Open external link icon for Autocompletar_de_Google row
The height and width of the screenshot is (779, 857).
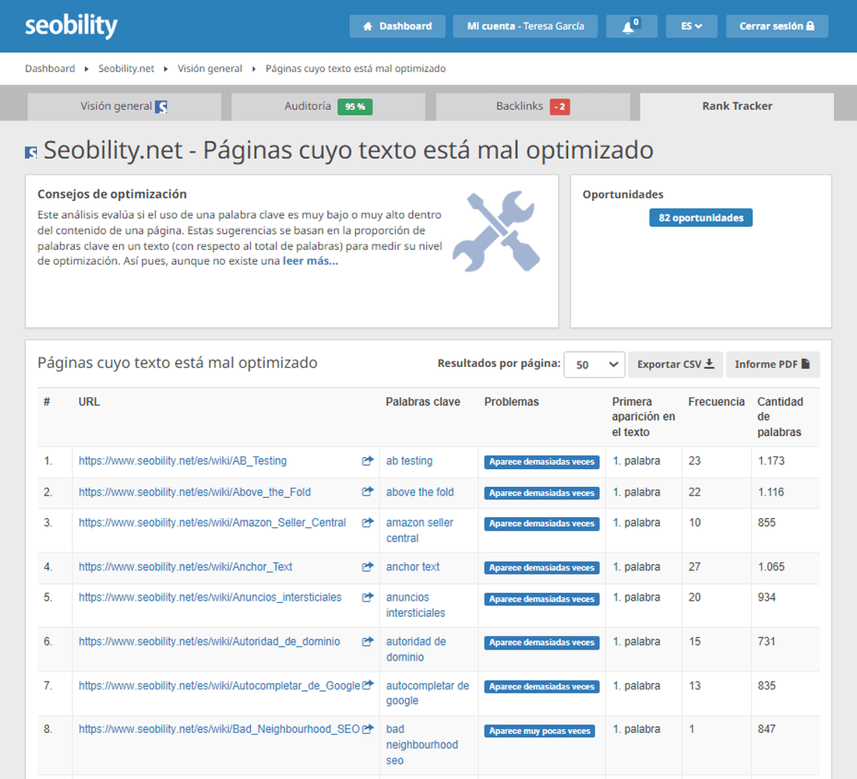(x=368, y=685)
